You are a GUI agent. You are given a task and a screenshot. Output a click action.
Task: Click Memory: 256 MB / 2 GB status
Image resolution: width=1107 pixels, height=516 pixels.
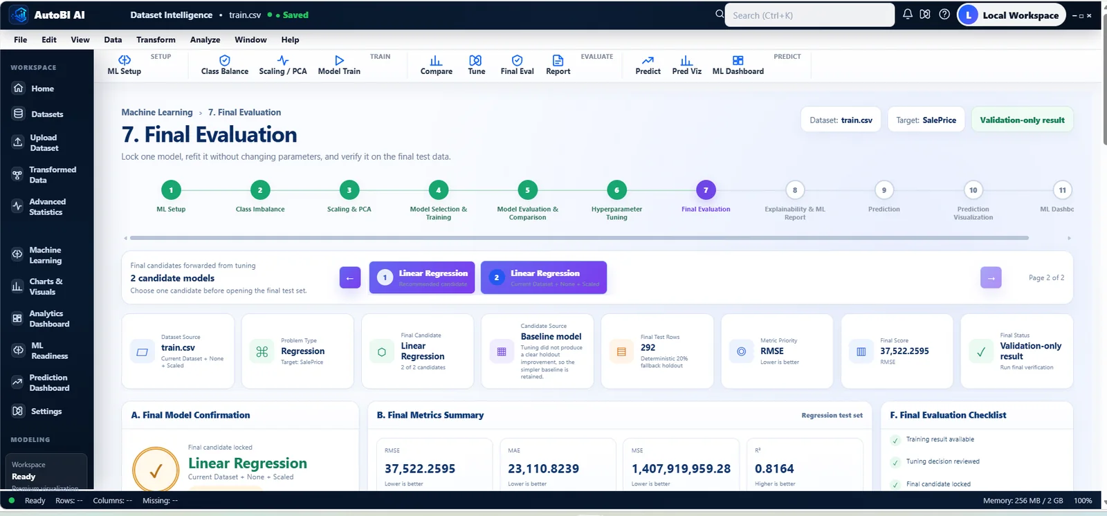(x=1023, y=500)
